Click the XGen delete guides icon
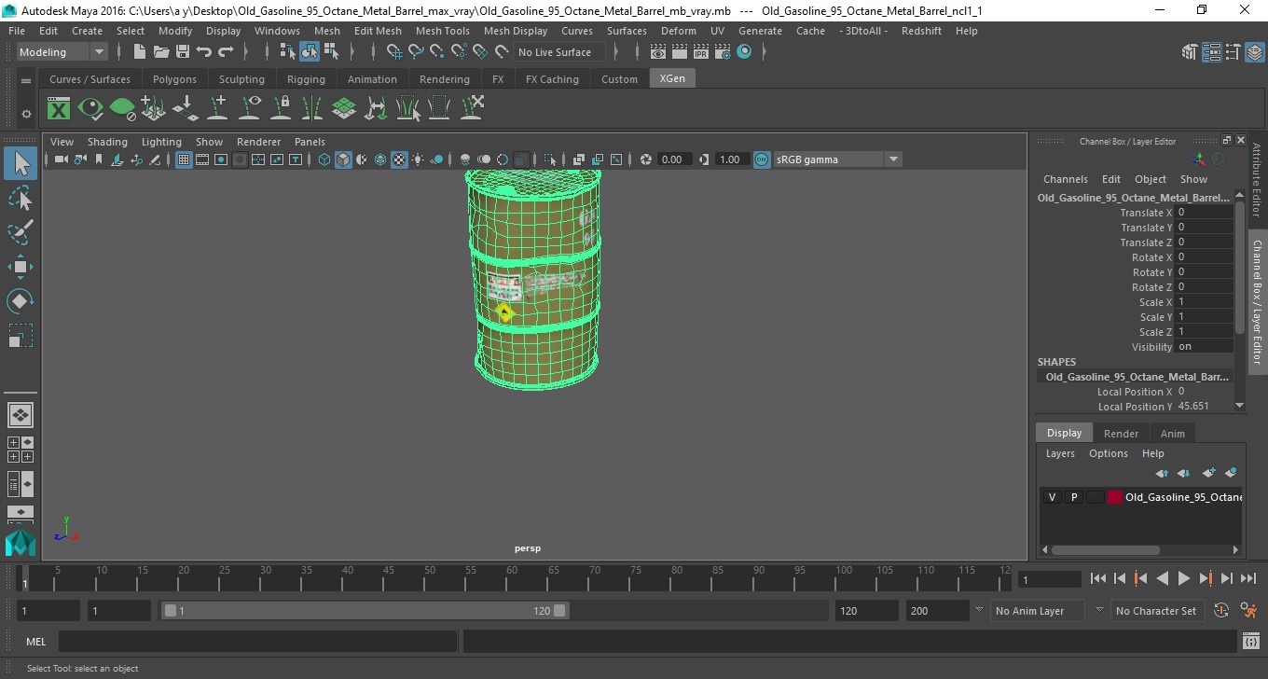Screen dimensions: 1268x679 tap(472, 109)
